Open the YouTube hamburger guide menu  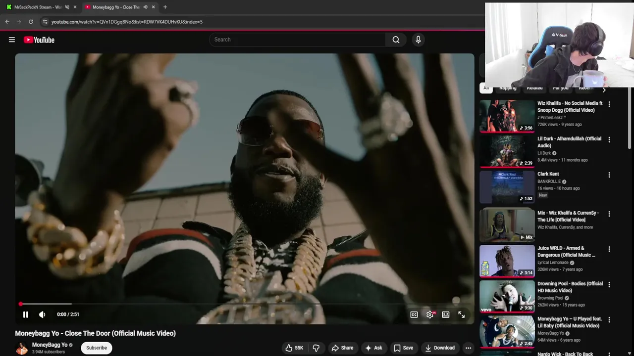click(x=12, y=40)
